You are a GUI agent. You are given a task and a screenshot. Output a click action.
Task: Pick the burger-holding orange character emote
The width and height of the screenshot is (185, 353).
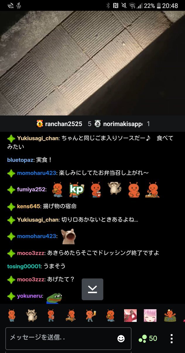[110, 315]
